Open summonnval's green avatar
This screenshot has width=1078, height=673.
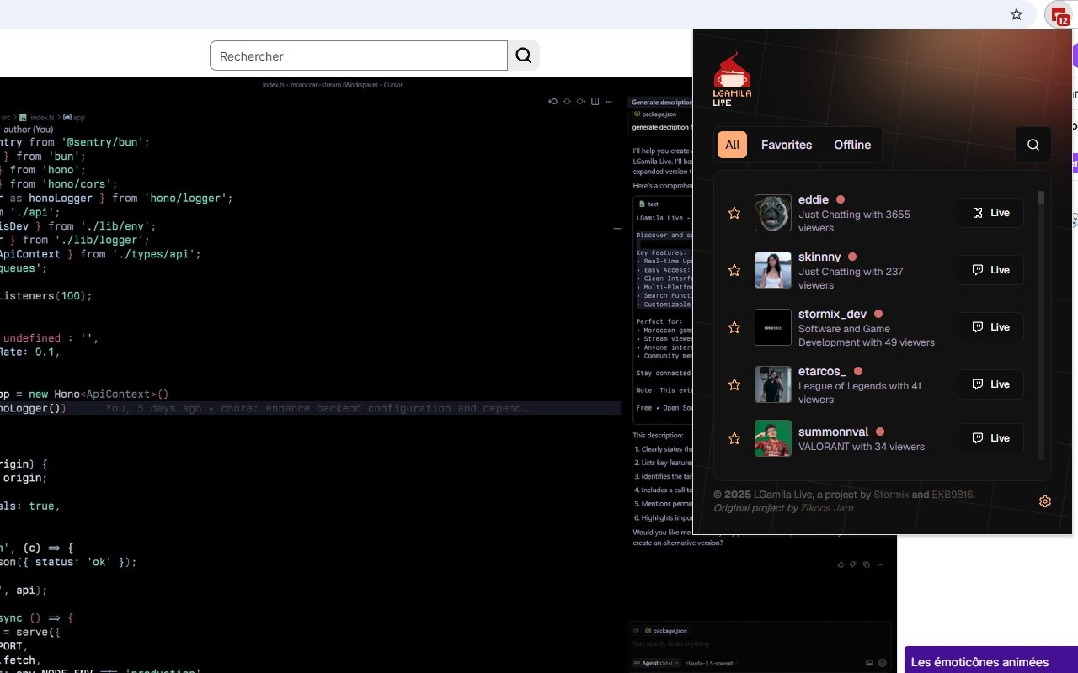[773, 438]
